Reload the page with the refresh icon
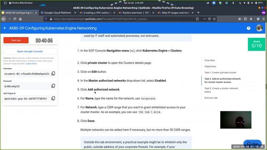267x150 pixels. coord(15,19)
